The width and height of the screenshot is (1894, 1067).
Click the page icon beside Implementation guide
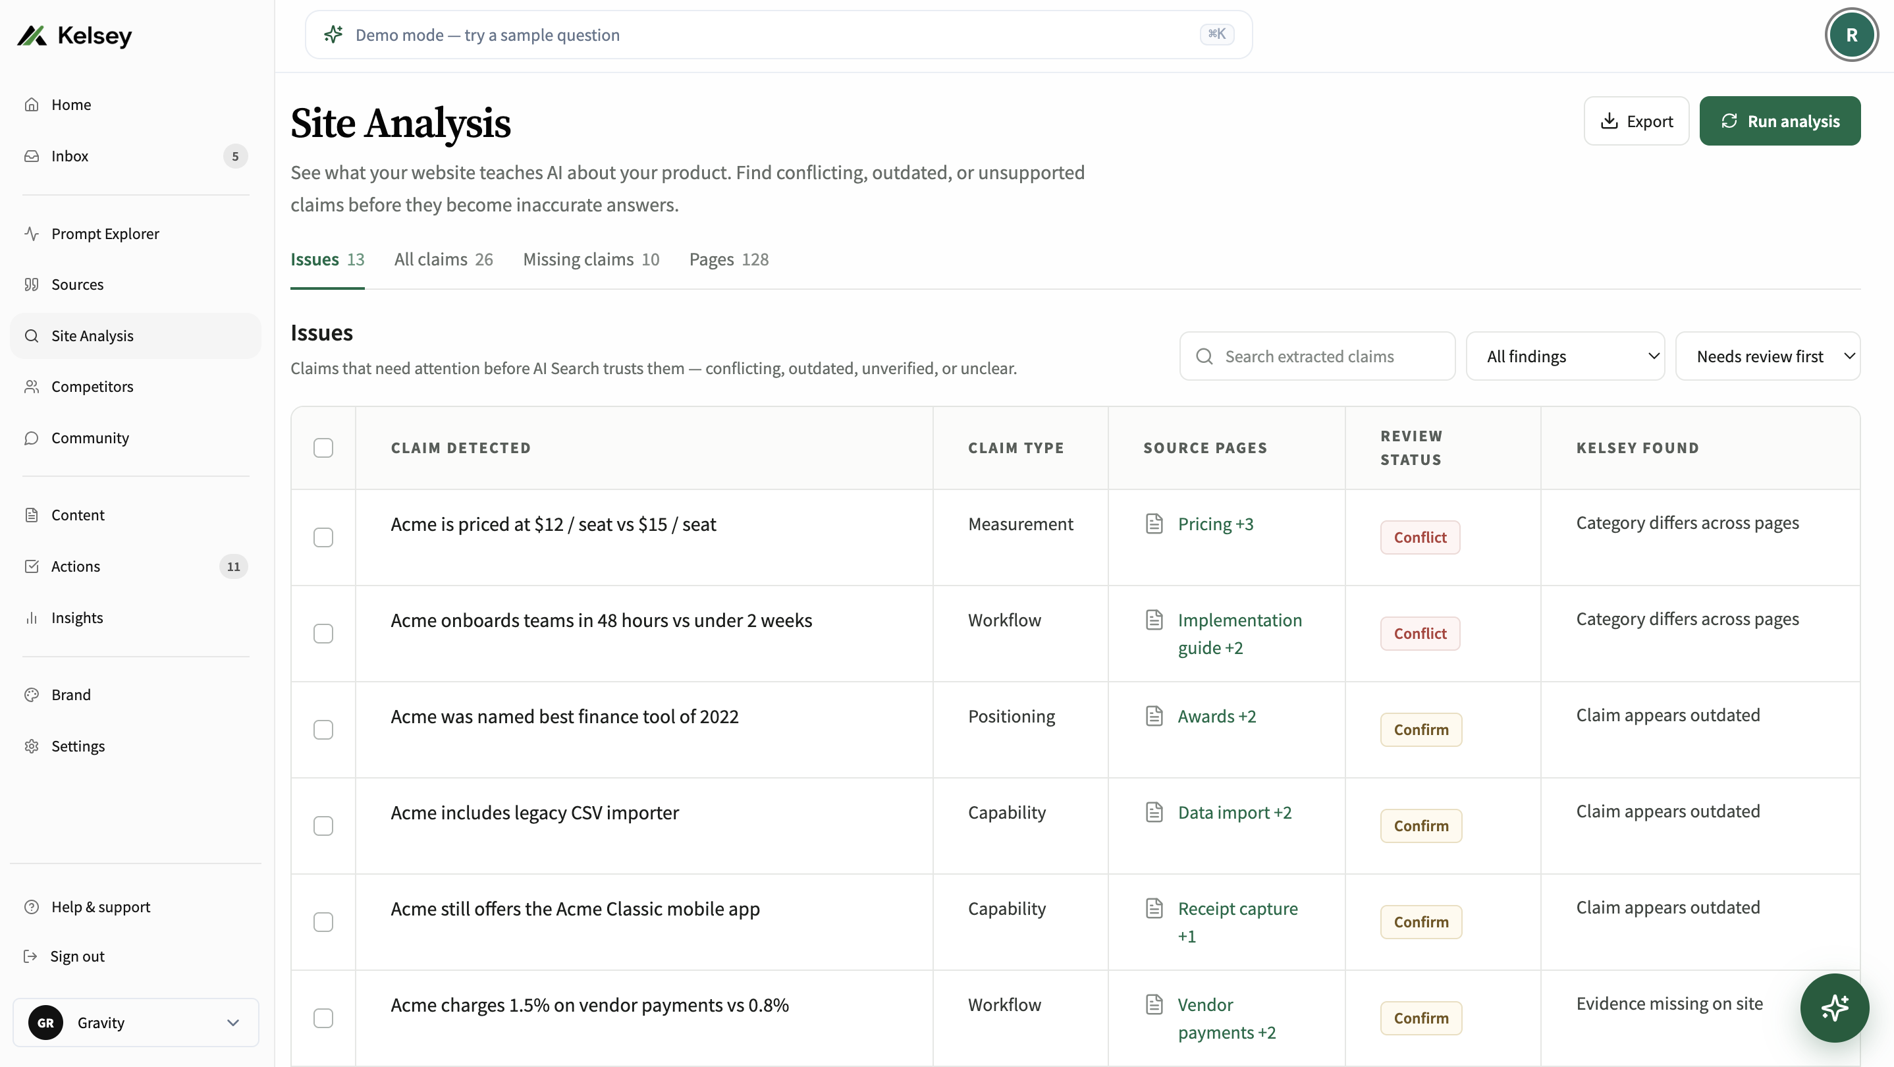(x=1154, y=620)
